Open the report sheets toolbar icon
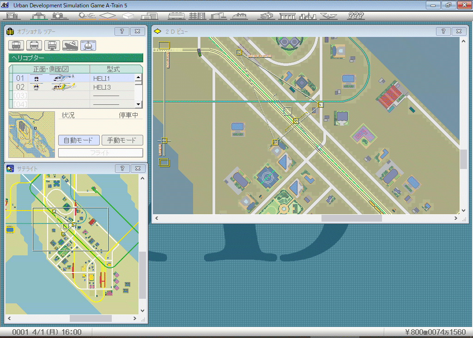This screenshot has height=338, width=473. [x=150, y=16]
